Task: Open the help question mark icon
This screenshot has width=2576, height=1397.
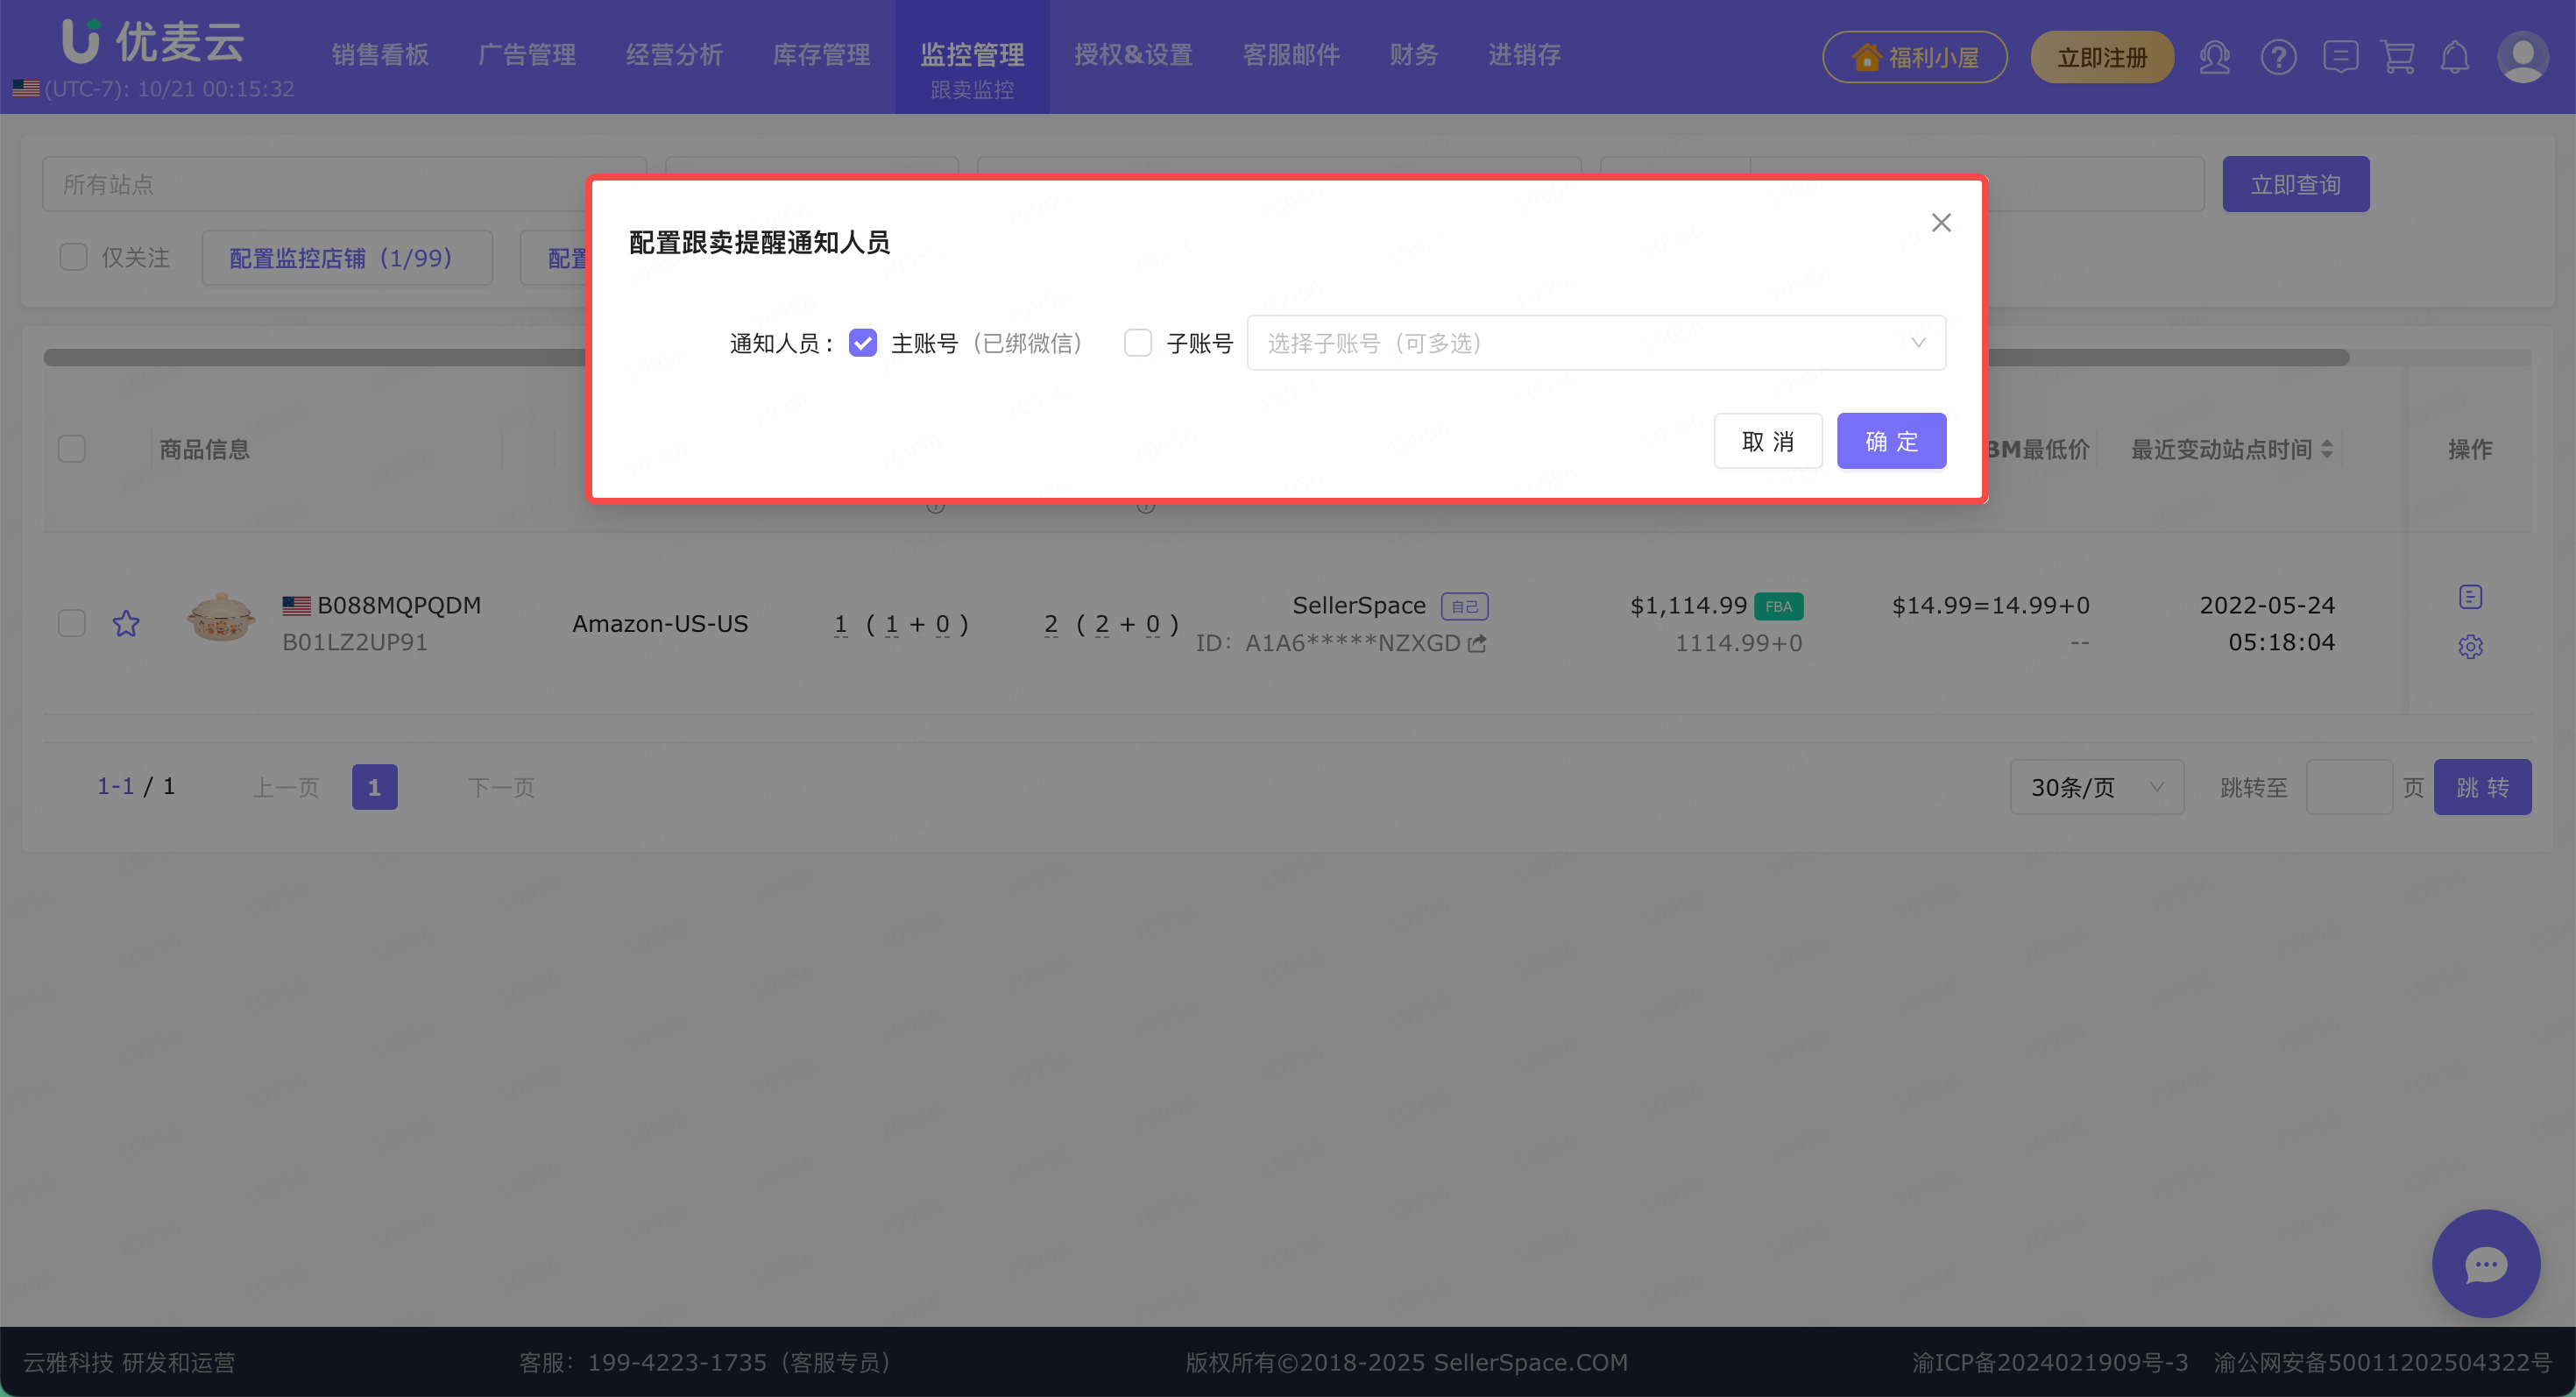Action: (x=2278, y=57)
